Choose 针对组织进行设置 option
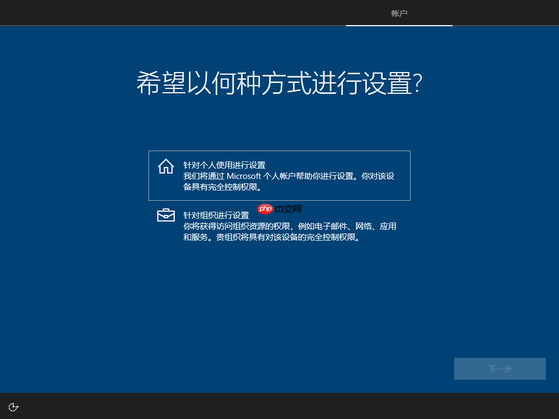 tap(215, 215)
